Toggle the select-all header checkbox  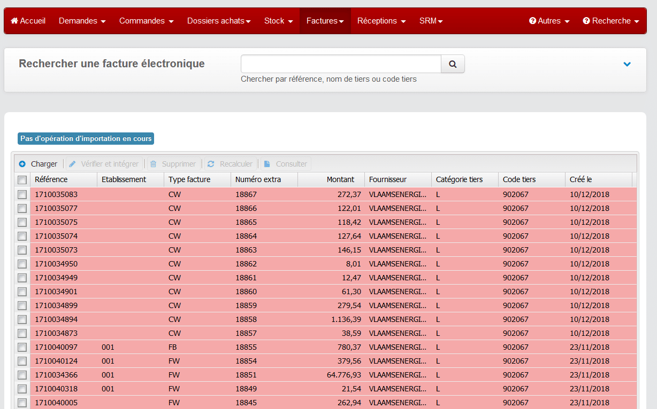tap(22, 180)
